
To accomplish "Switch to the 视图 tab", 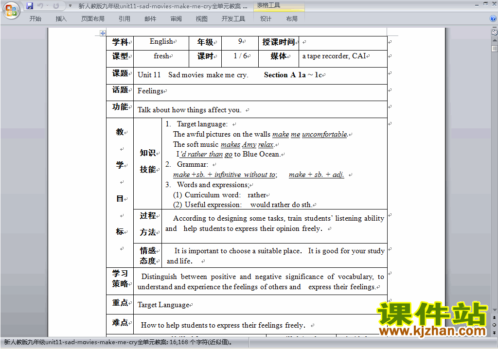I will [201, 19].
